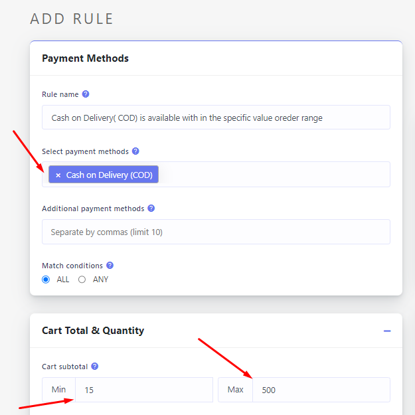Click the ADD RULE page heading

72,19
